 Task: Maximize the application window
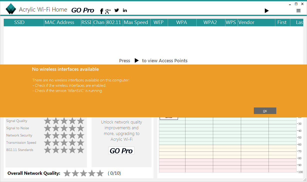coord(296,4)
